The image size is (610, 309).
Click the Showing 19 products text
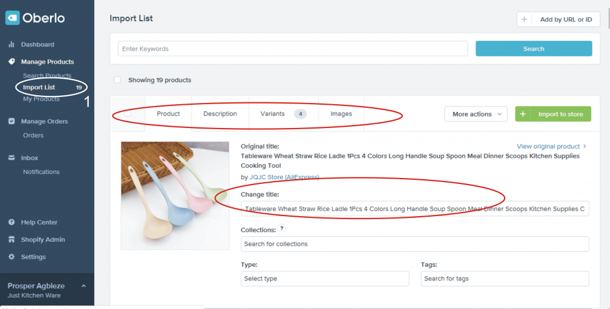pyautogui.click(x=160, y=80)
